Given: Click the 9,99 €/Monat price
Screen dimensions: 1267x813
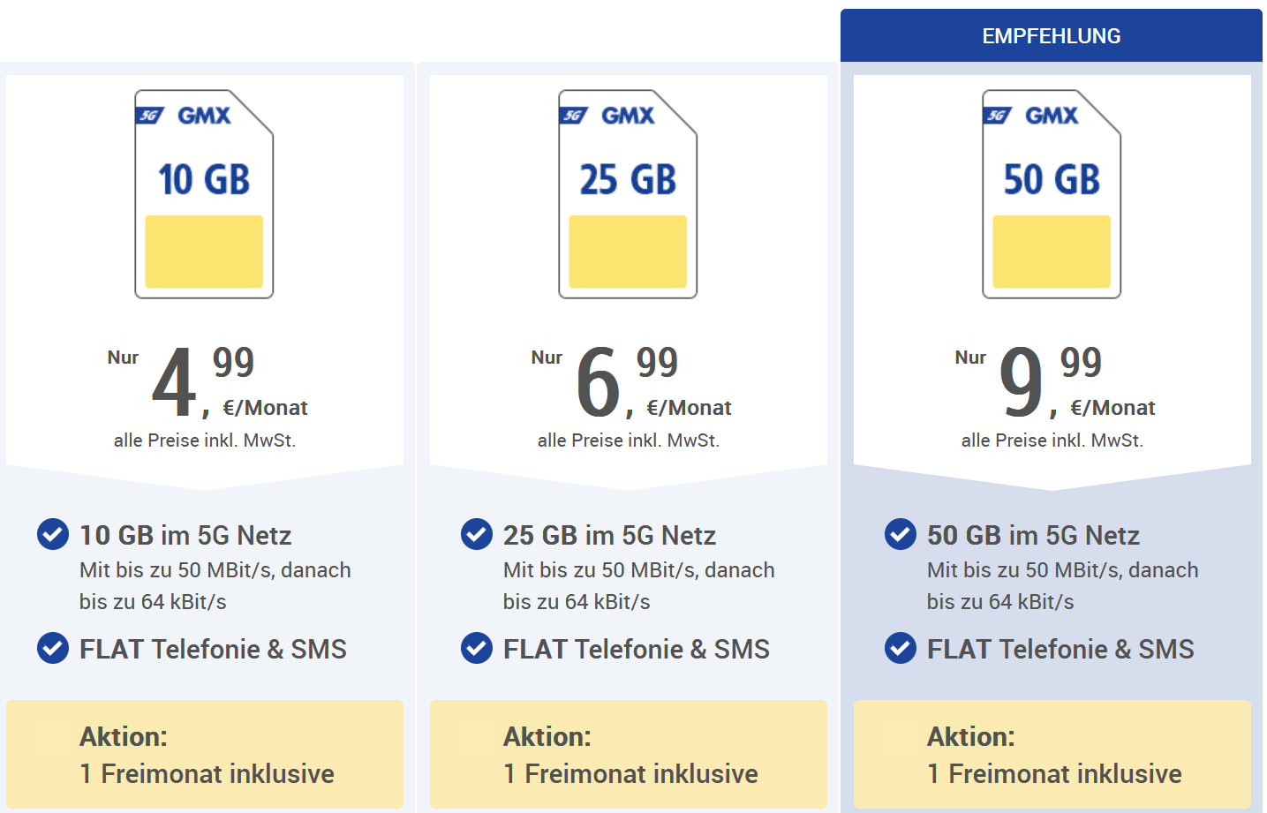Looking at the screenshot, I should click(1077, 381).
